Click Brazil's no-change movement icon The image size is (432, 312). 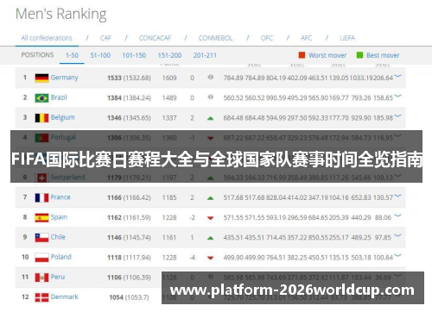click(211, 97)
